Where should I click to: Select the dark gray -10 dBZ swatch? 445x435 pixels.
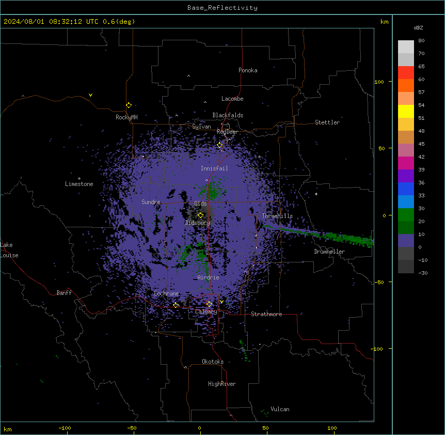pyautogui.click(x=406, y=267)
